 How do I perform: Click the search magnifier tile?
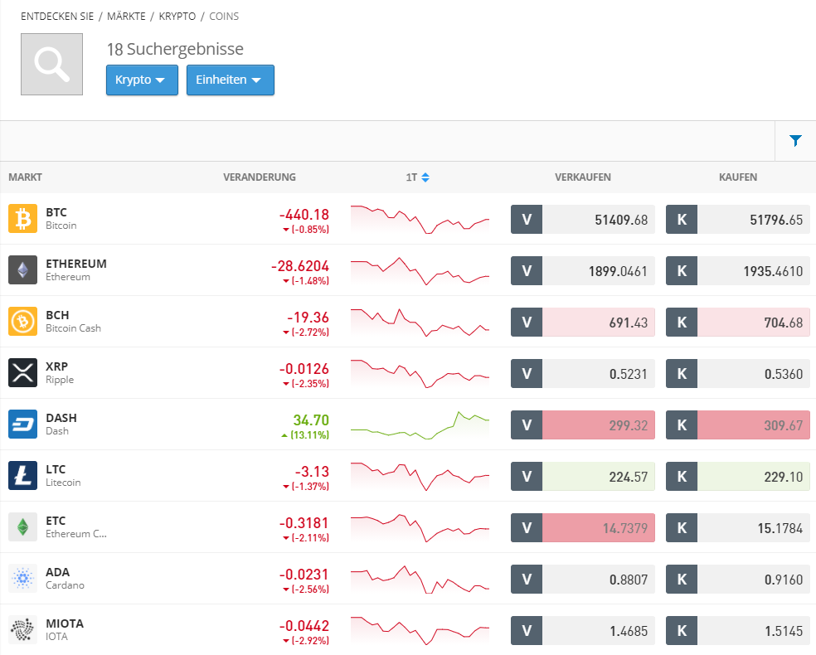(51, 65)
